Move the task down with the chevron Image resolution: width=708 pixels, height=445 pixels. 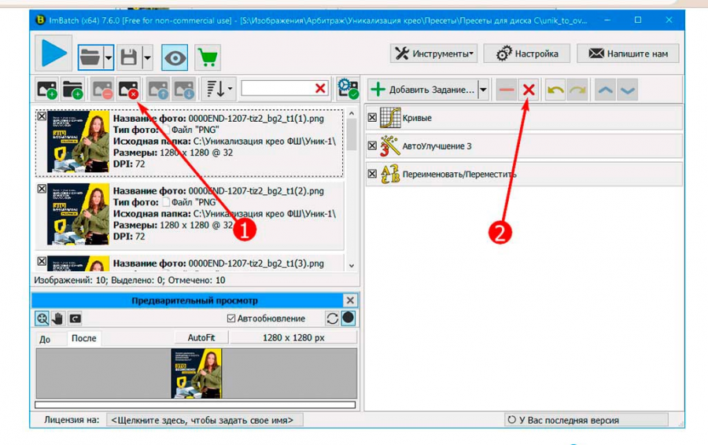[x=628, y=90]
